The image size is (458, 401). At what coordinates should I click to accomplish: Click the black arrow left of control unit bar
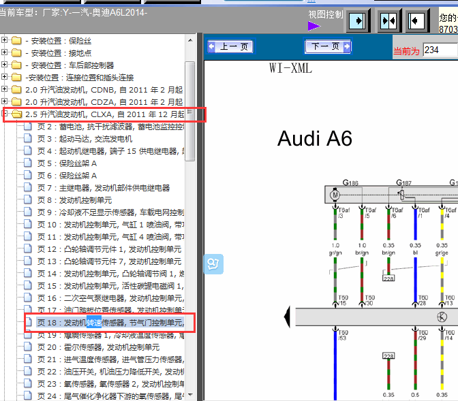[288, 317]
